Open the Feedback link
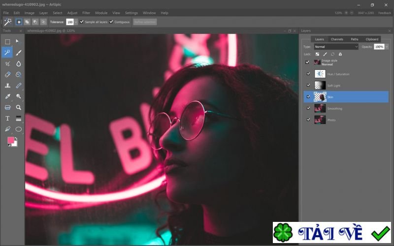Viewport: 394px width, 246px height. click(x=385, y=13)
